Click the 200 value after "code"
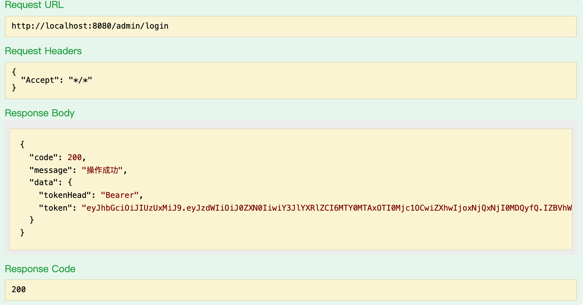 (x=74, y=157)
